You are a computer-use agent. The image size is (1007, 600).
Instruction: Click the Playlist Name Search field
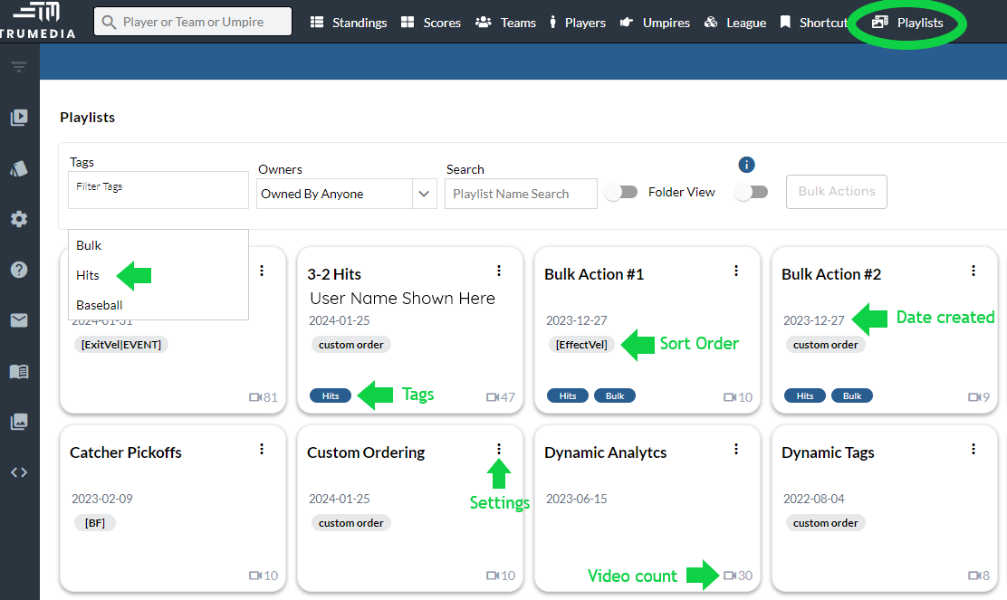[521, 194]
